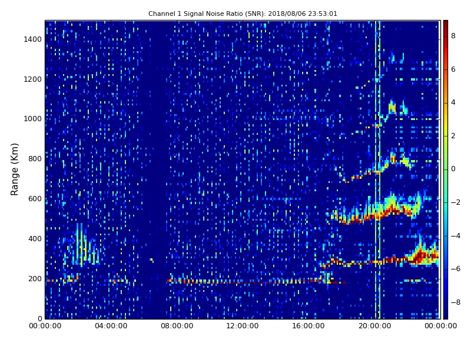Screen dimensions: 471x353
Task: Click the 04:00:00 time axis label
Action: pos(111,326)
